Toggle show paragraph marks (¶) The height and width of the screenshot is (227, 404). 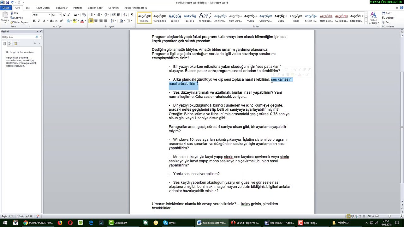coord(132,15)
